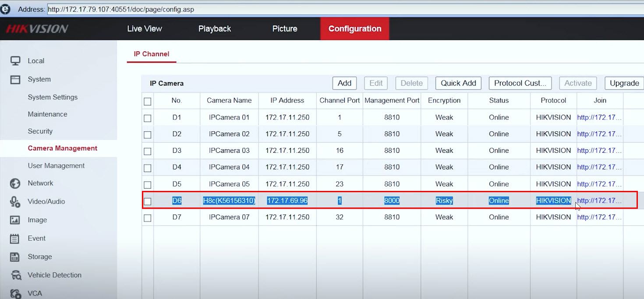The image size is (644, 299).
Task: Click the Video/Audio microphone icon
Action: (x=15, y=202)
